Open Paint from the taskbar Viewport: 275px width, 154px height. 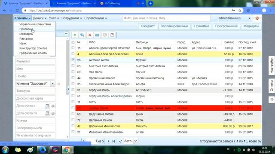[x=30, y=150]
